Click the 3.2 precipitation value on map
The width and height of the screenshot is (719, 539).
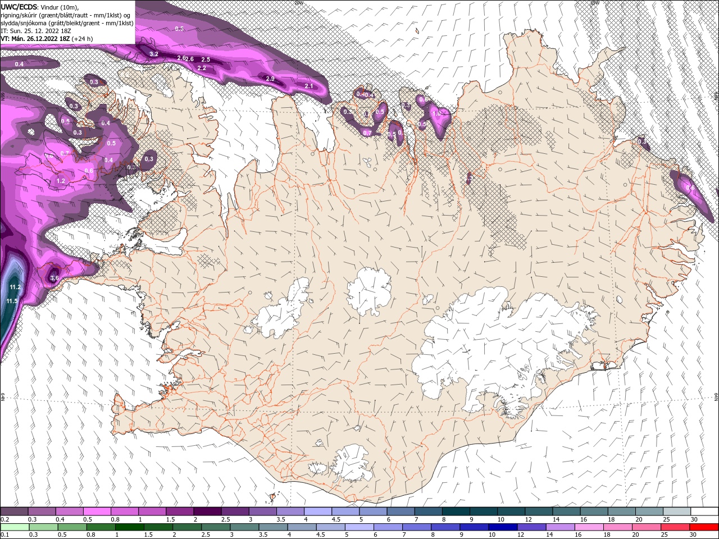tap(155, 54)
